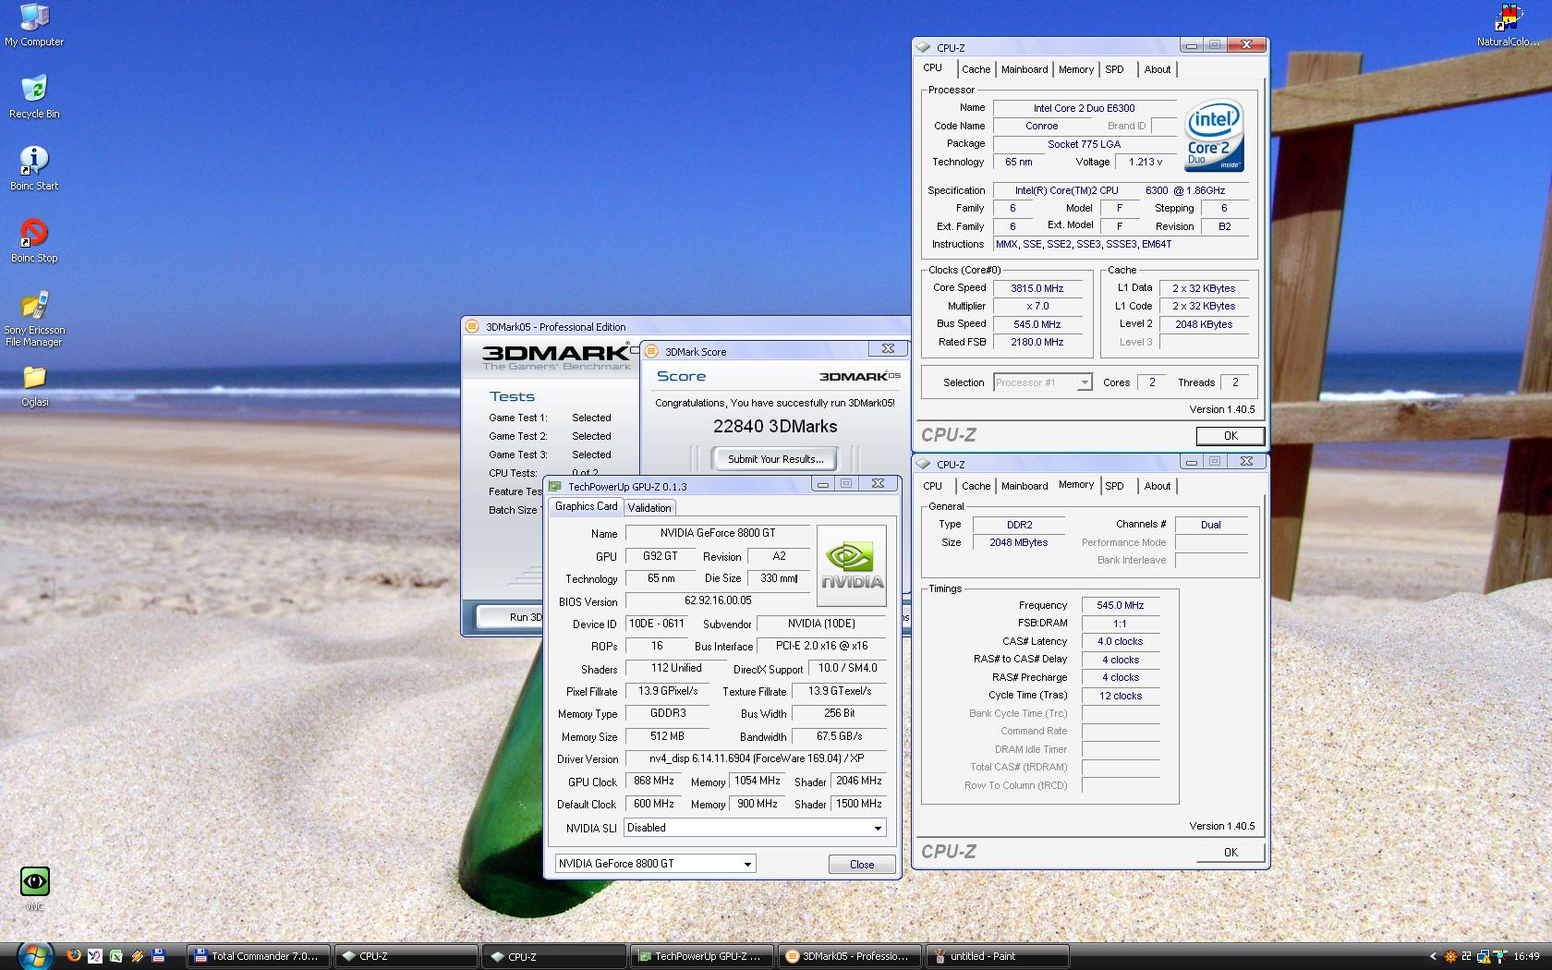This screenshot has height=970, width=1552.
Task: Expand the Processor #1 selection dropdown
Action: [x=1043, y=382]
